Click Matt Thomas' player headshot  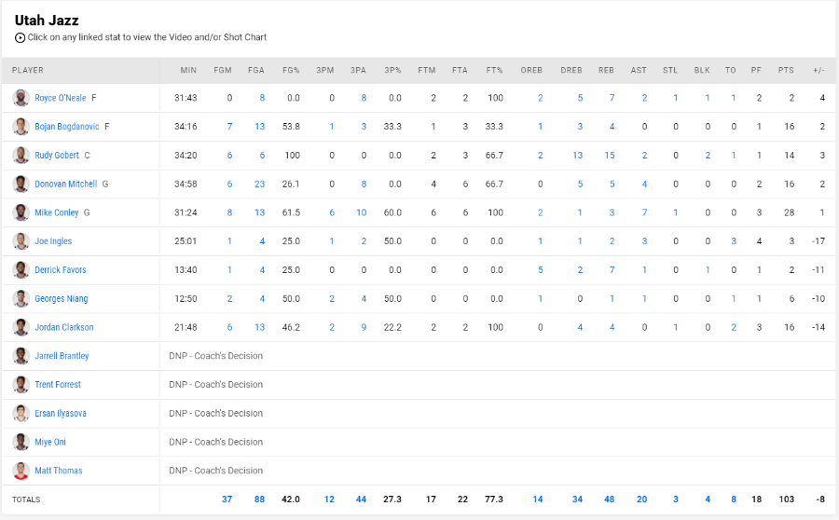21,471
